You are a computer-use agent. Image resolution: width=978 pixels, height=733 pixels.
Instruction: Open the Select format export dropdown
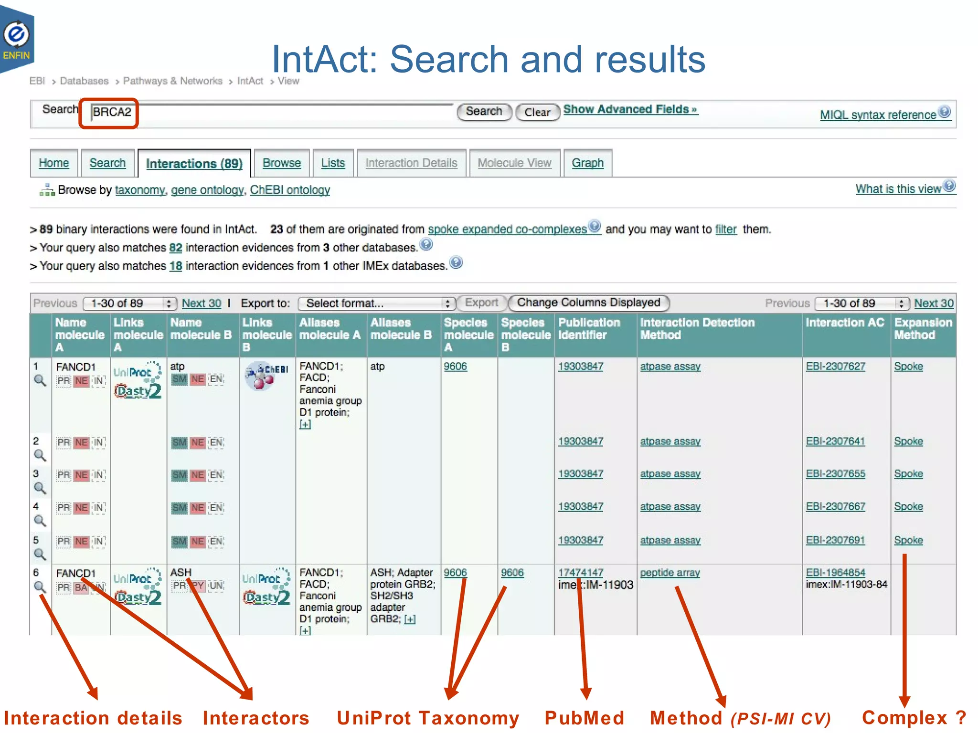376,303
